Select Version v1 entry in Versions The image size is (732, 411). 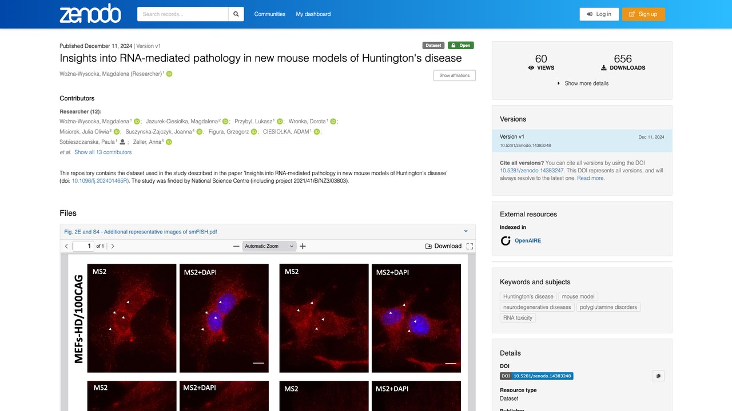coord(582,140)
